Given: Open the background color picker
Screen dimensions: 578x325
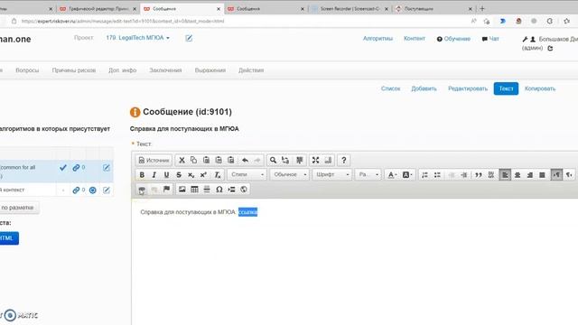Looking at the screenshot, I should tap(407, 174).
